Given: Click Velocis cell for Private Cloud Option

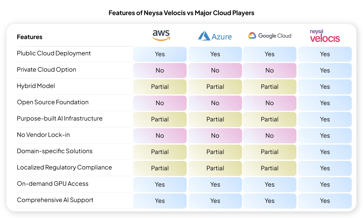Looking at the screenshot, I should click(325, 71).
